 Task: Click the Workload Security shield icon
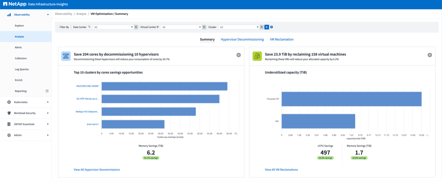pyautogui.click(x=9, y=113)
